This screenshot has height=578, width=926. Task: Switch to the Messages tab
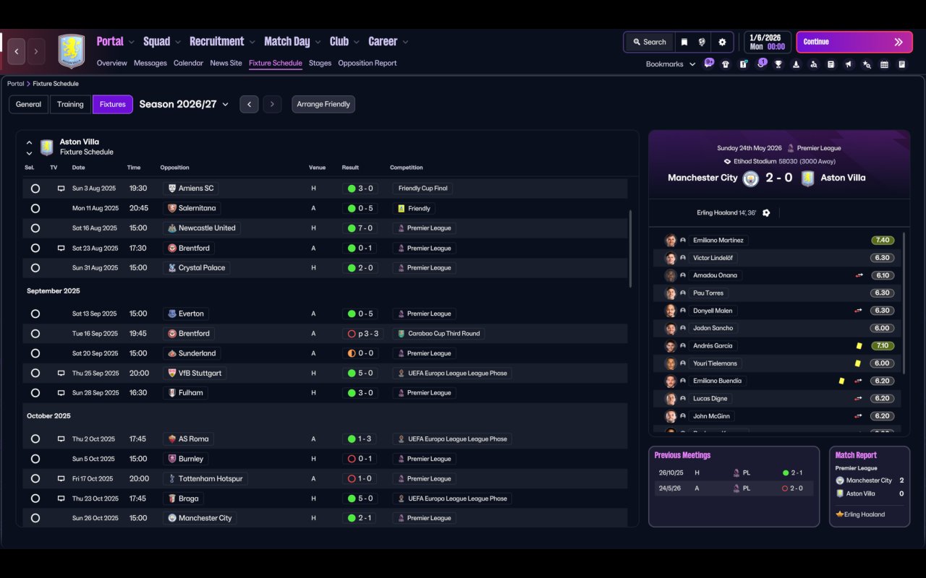pyautogui.click(x=150, y=64)
